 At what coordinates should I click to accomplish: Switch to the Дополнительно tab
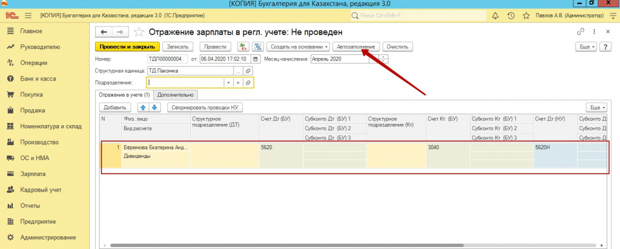coord(176,95)
